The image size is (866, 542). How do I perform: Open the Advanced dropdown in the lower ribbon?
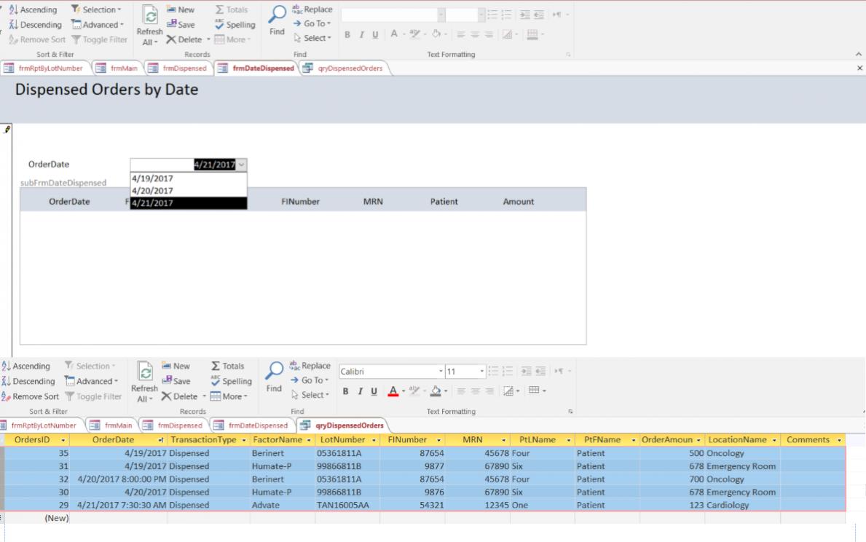pyautogui.click(x=91, y=381)
